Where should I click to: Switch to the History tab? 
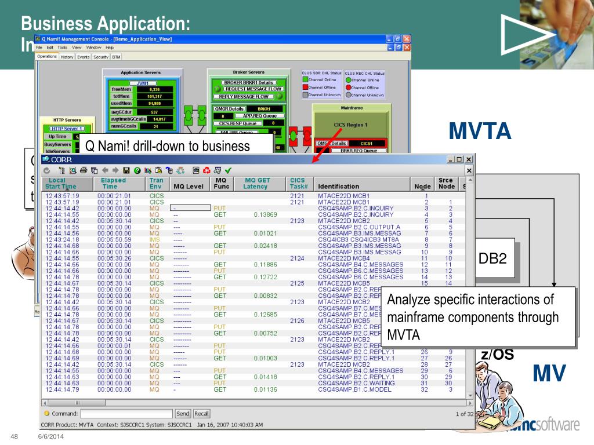[x=67, y=57]
